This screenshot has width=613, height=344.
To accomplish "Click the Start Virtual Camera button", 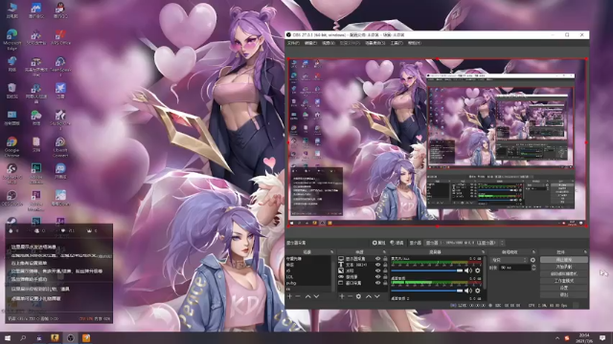I will coord(564,274).
